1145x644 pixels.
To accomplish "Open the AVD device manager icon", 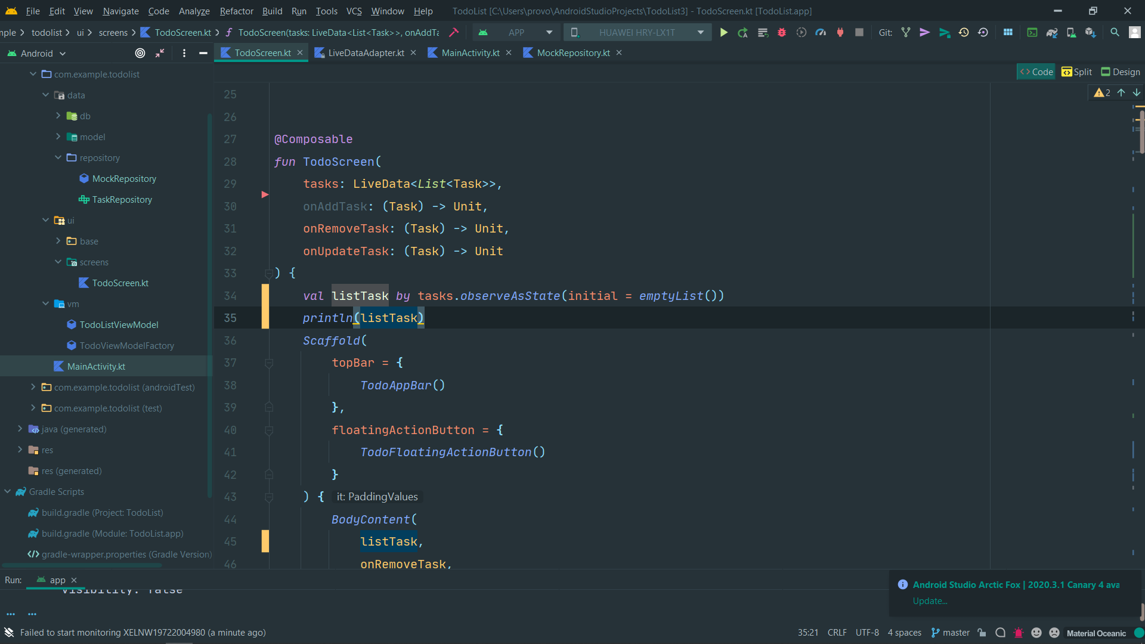I will click(1071, 33).
